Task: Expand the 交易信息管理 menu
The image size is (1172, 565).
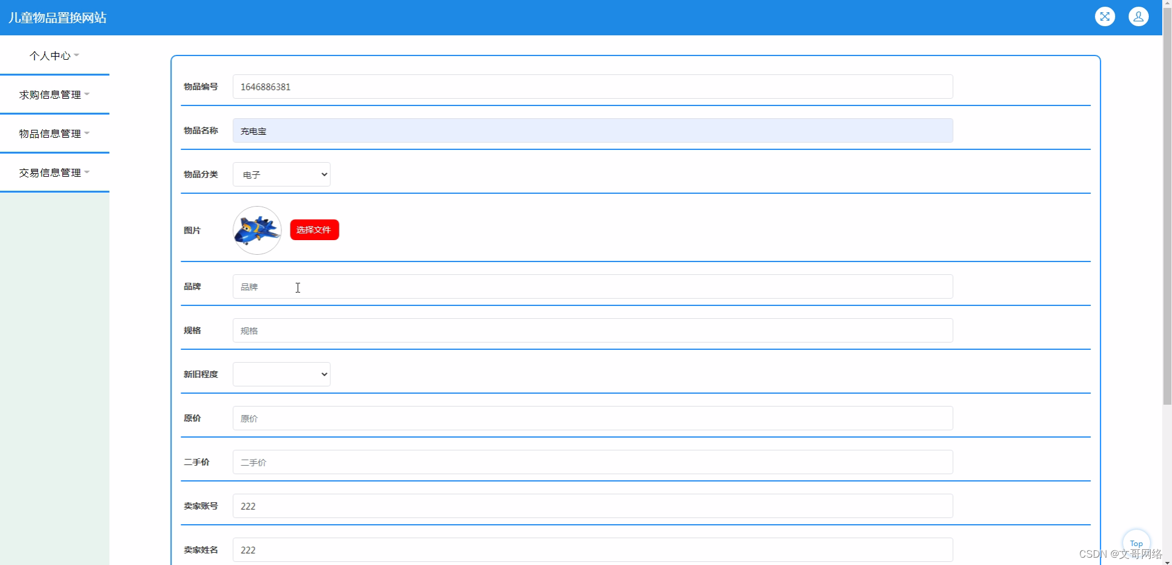Action: tap(54, 172)
